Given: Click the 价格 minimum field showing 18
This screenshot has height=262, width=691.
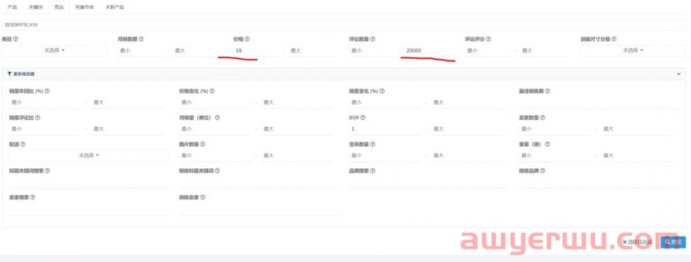Looking at the screenshot, I should pyautogui.click(x=256, y=50).
